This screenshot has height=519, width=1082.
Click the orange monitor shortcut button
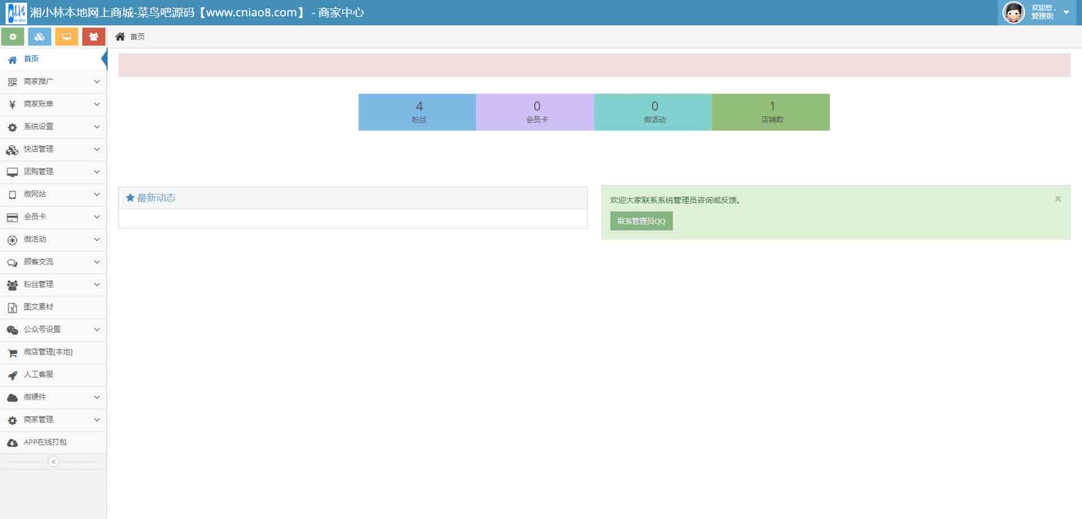66,37
